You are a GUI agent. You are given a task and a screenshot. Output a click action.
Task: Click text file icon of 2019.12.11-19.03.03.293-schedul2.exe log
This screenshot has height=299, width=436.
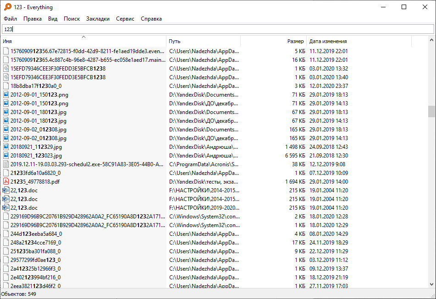6,164
